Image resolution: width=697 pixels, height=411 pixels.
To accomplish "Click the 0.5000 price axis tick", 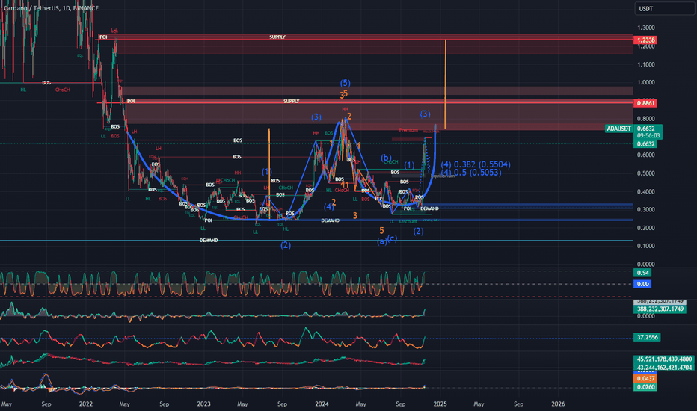I will coord(646,173).
